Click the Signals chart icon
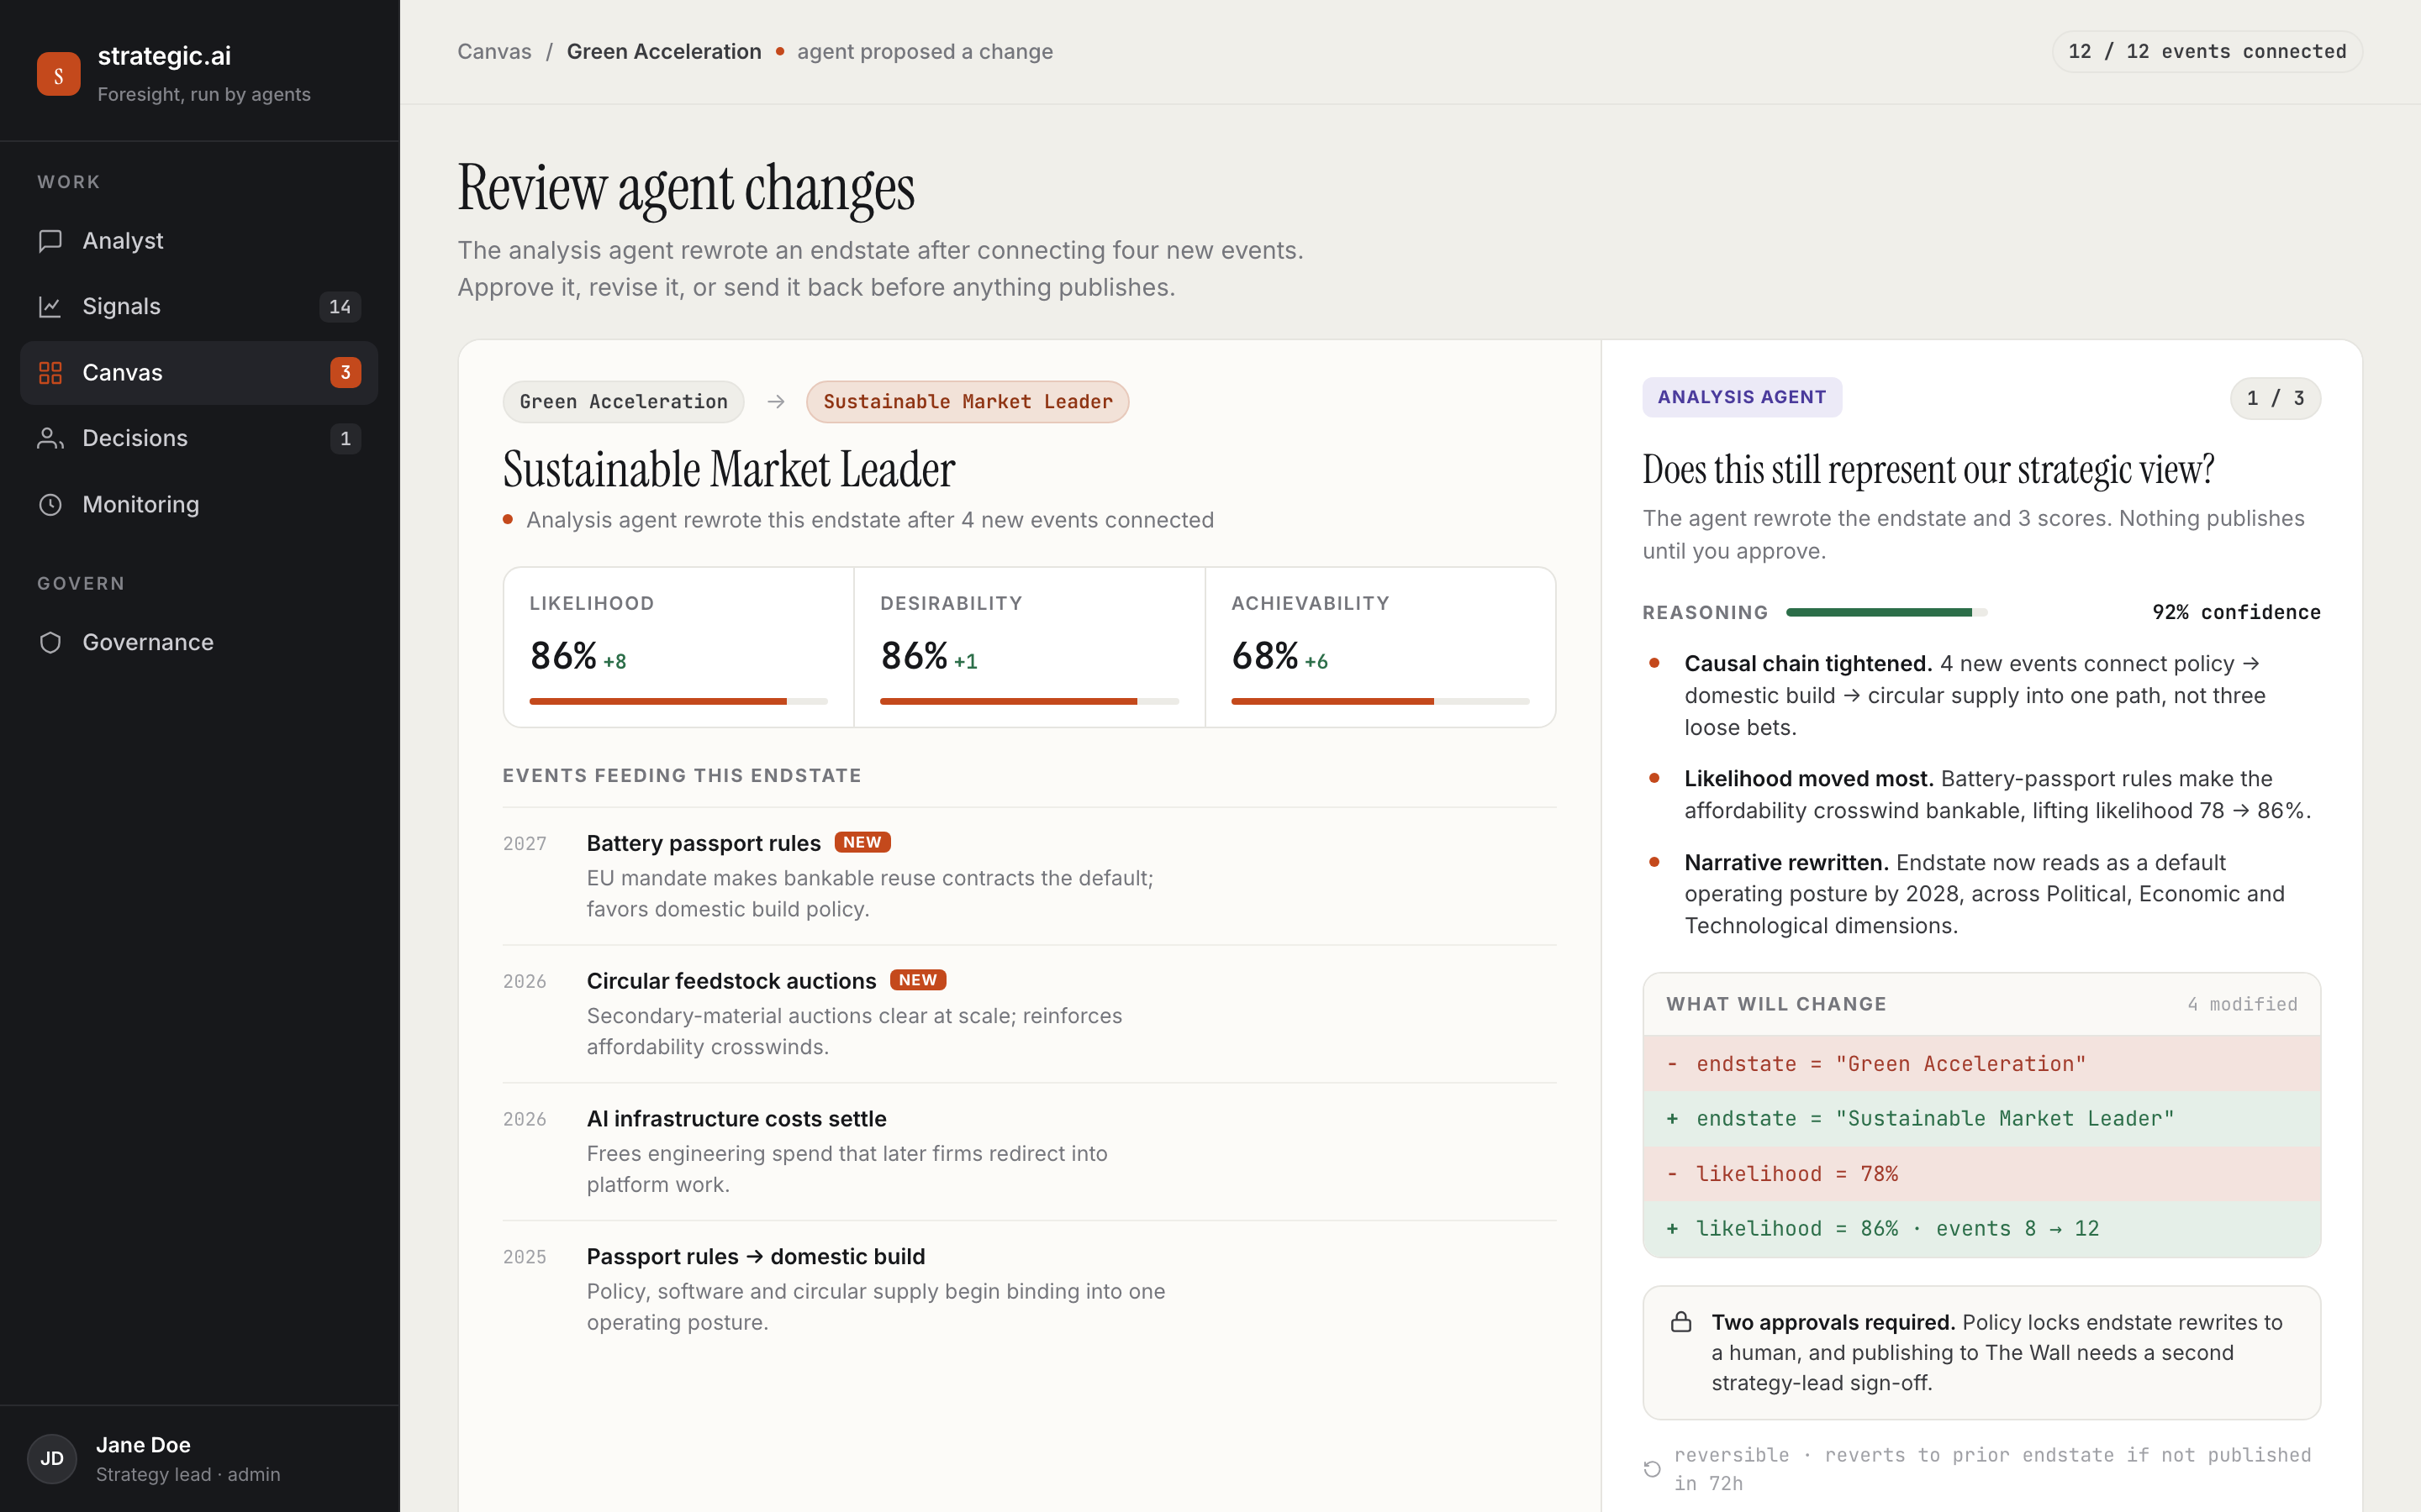 click(50, 307)
